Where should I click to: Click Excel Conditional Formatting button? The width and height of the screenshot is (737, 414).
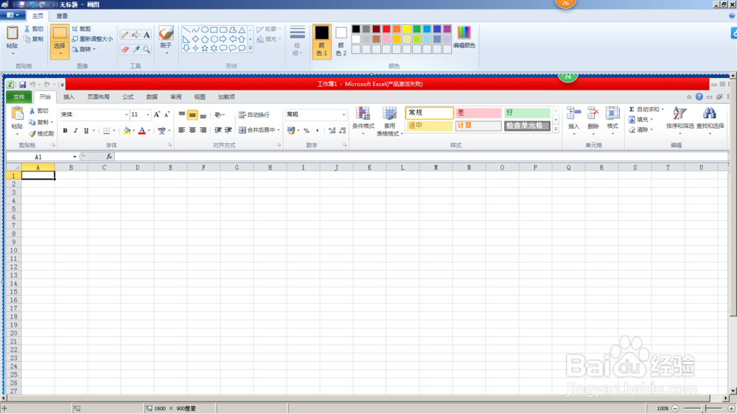coord(363,121)
